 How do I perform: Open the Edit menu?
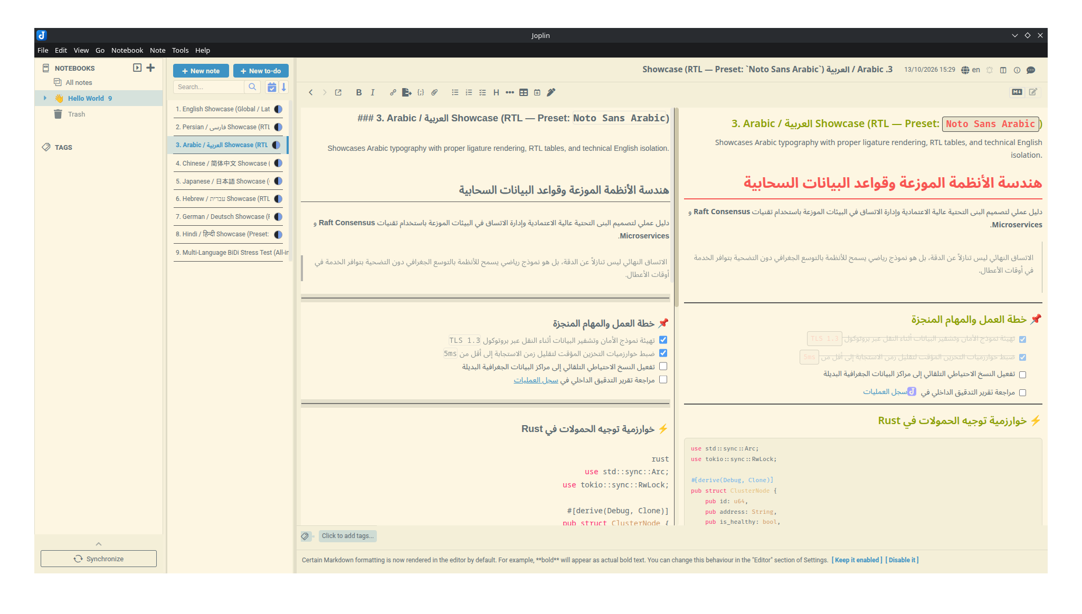click(x=61, y=51)
